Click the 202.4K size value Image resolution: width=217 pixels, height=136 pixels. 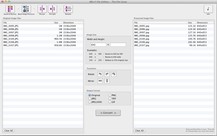[192, 42]
